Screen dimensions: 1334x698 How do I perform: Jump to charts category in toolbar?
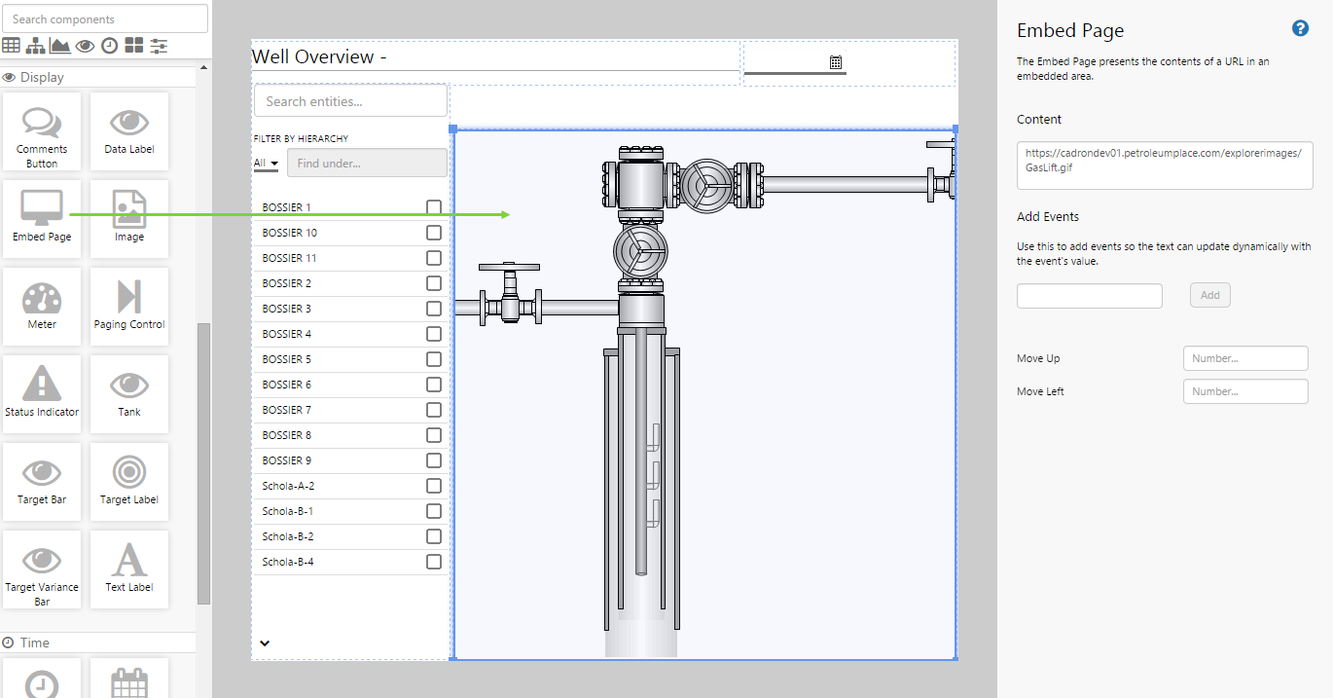pyautogui.click(x=60, y=46)
